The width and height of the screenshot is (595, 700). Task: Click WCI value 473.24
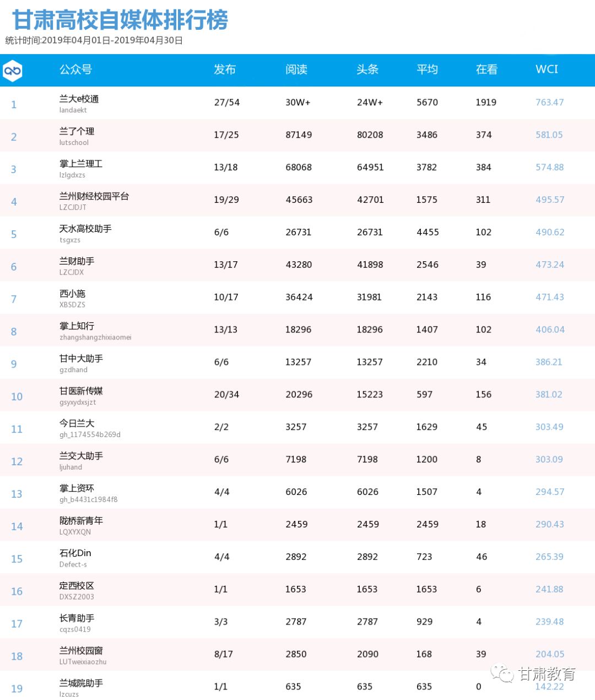coord(550,265)
